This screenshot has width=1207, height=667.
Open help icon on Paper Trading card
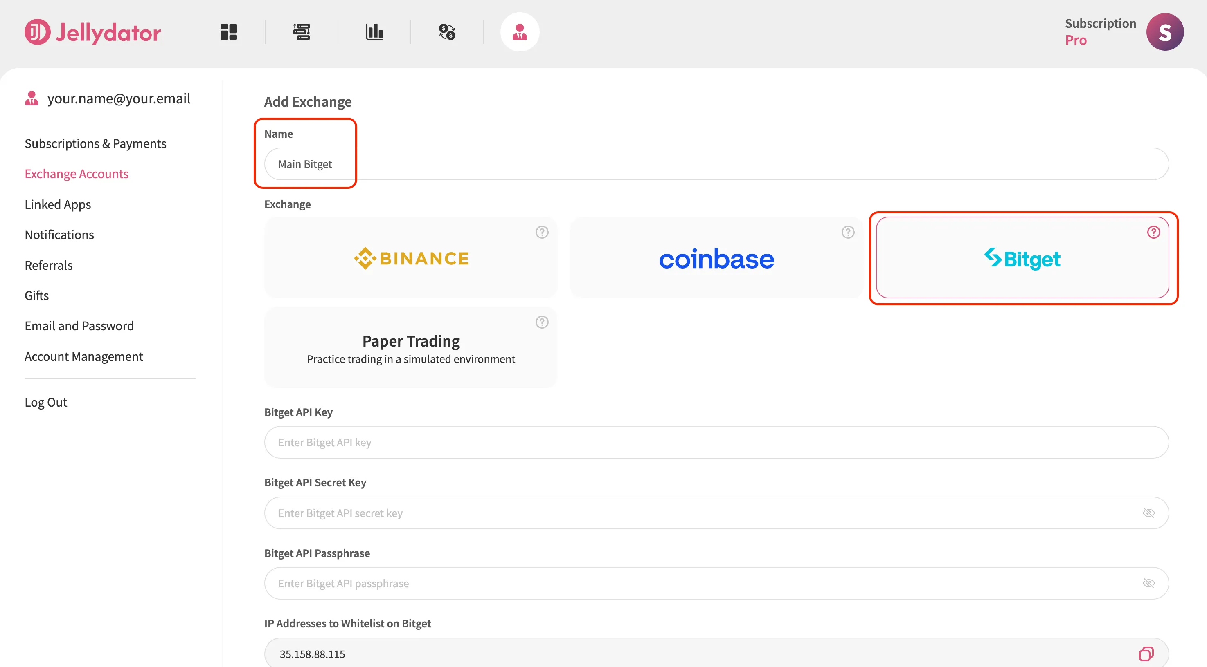click(542, 322)
